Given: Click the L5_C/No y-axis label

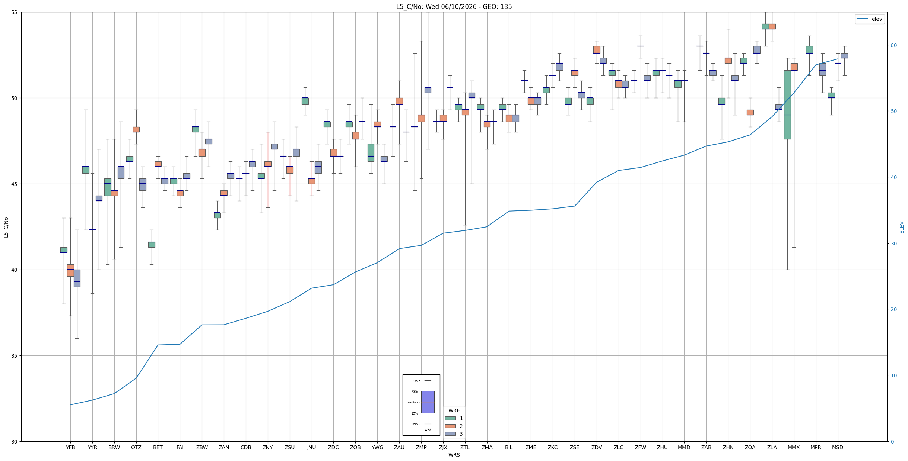Looking at the screenshot, I should click(x=6, y=227).
